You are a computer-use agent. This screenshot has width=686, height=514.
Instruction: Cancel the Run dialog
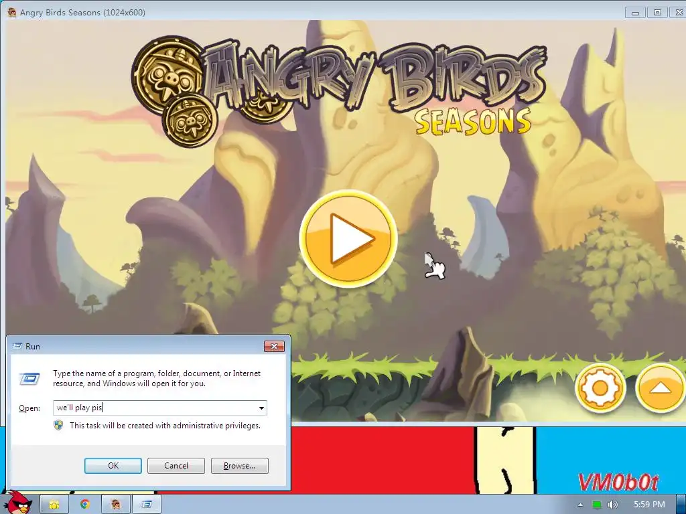176,466
